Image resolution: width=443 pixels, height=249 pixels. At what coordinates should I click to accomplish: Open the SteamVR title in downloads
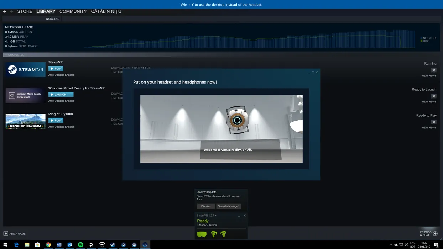click(56, 62)
